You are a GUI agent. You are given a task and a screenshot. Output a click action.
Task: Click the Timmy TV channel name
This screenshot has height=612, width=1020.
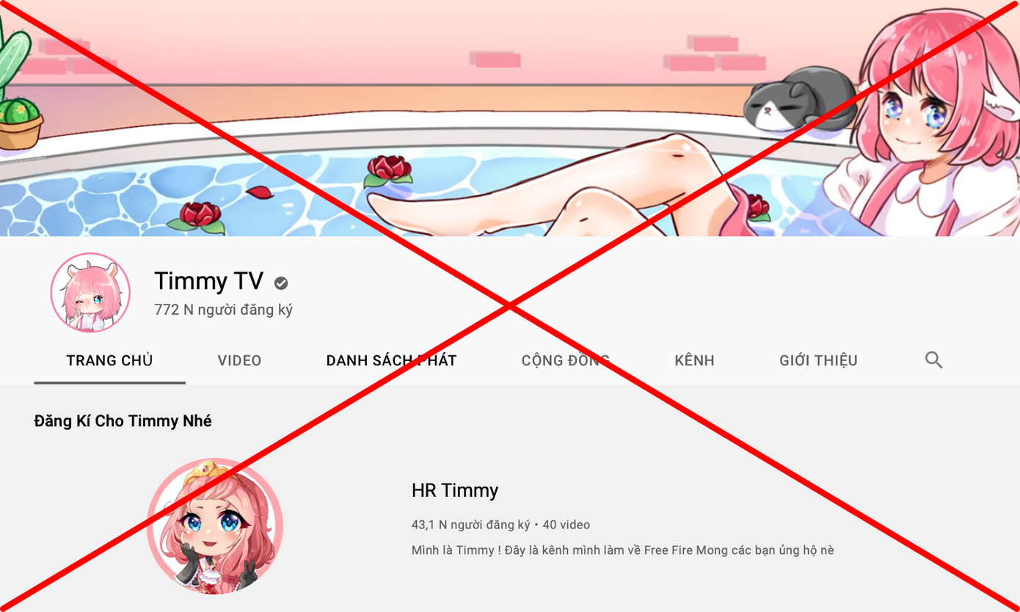[x=208, y=281]
